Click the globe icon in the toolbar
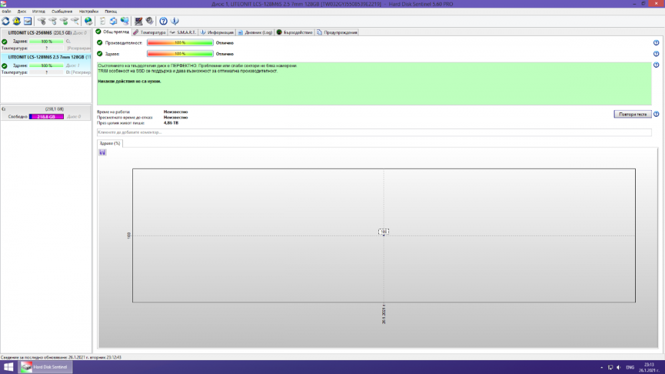This screenshot has height=374, width=665. click(x=88, y=21)
